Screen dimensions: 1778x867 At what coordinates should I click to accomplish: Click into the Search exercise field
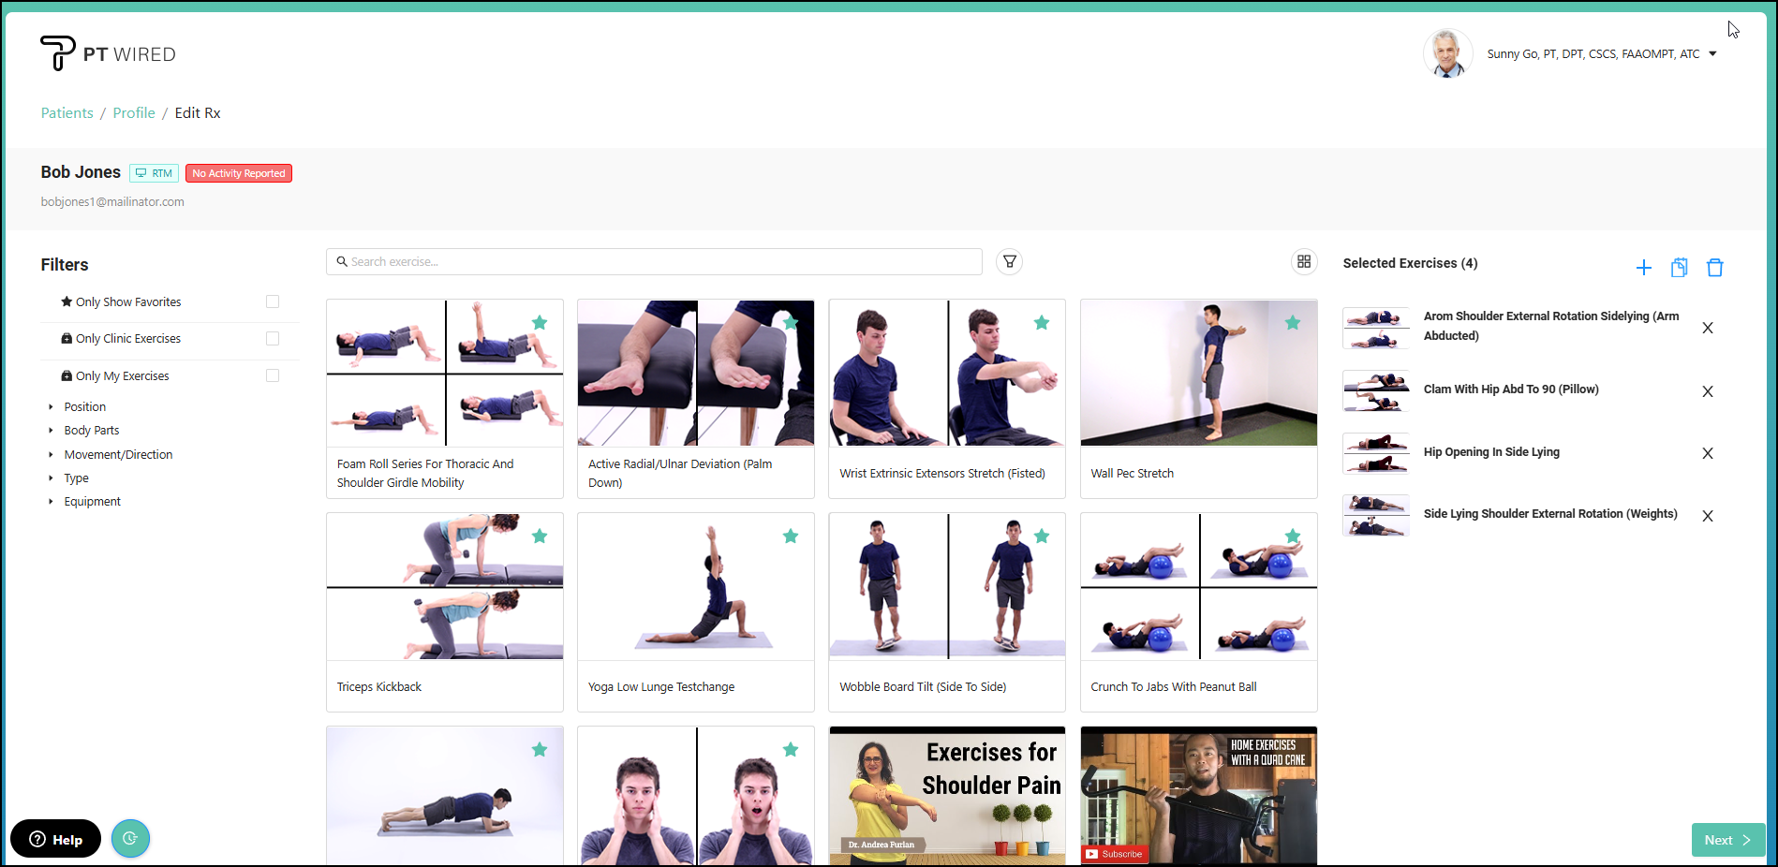(656, 262)
